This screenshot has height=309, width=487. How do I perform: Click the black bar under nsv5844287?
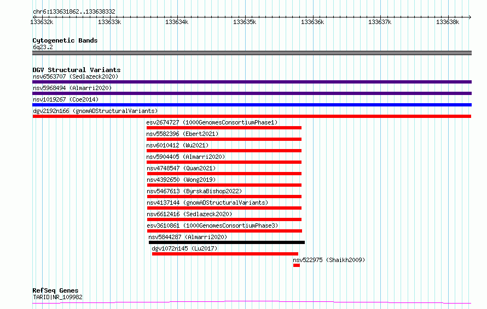click(x=227, y=242)
